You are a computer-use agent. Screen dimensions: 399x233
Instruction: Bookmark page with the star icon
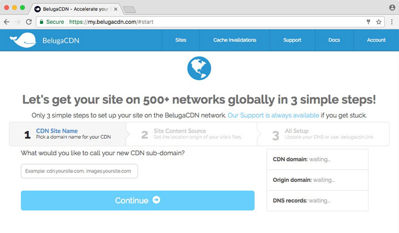378,22
